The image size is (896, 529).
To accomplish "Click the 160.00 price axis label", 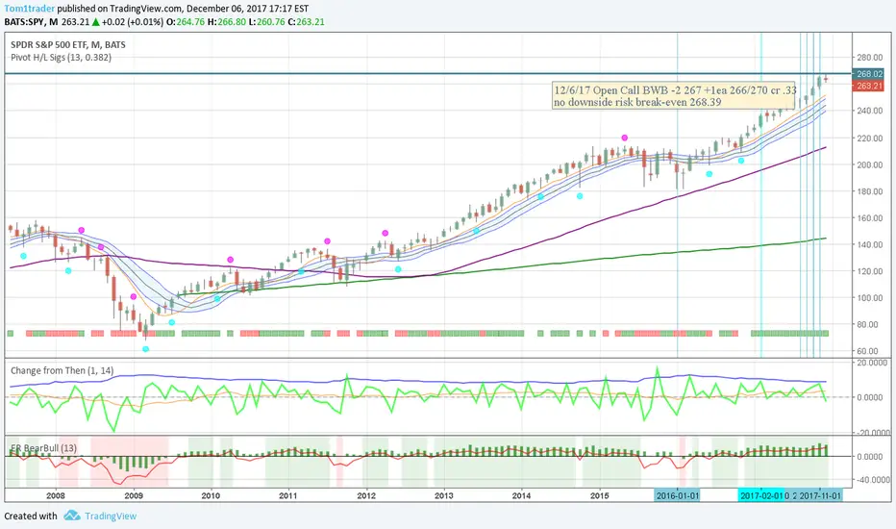I will coord(869,218).
